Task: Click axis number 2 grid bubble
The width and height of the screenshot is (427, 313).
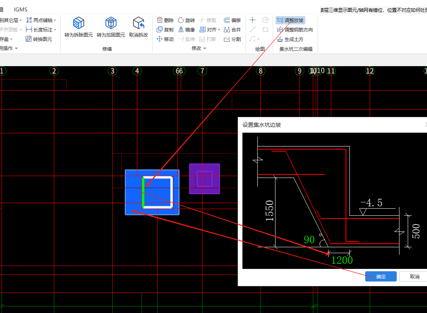Action: tap(54, 71)
